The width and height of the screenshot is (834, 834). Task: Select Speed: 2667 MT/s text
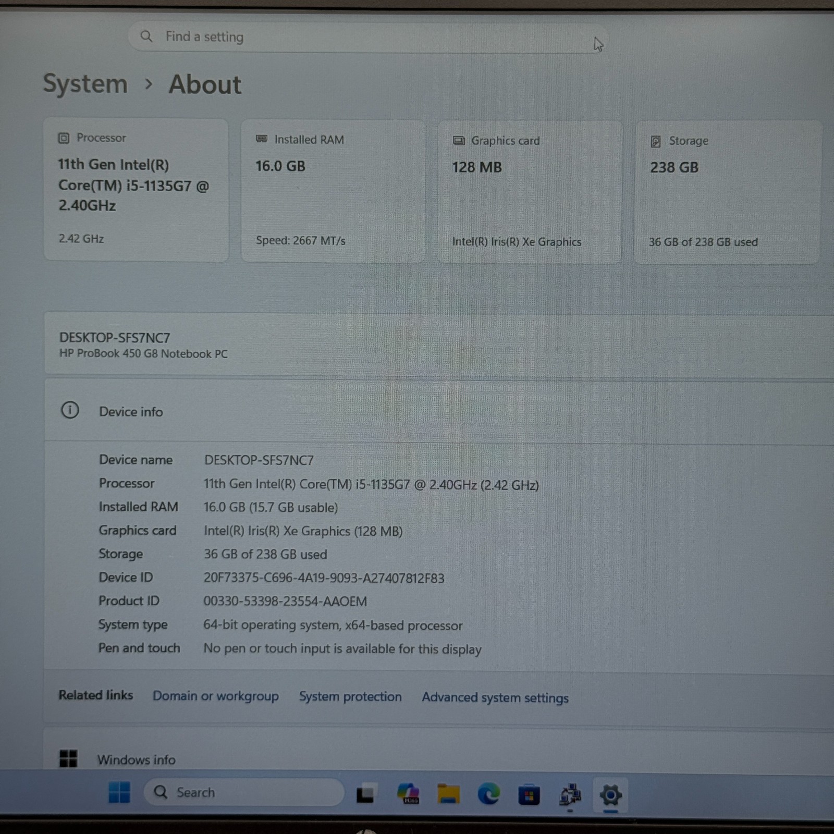click(x=301, y=241)
